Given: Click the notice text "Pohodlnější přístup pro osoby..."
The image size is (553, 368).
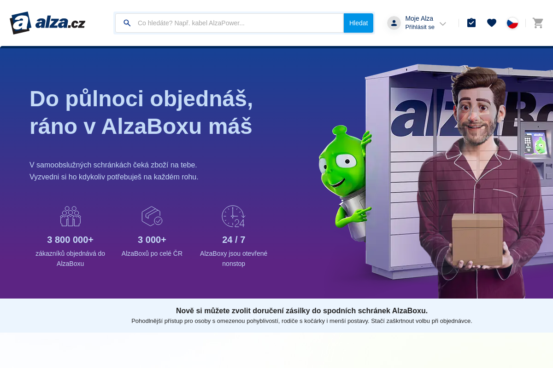Looking at the screenshot, I should click(x=302, y=321).
